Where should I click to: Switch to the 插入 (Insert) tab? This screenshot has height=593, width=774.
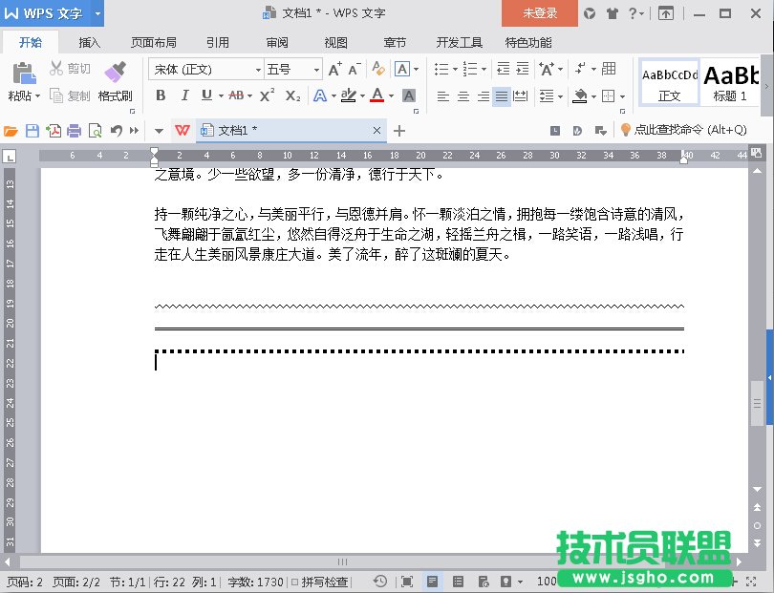click(89, 43)
